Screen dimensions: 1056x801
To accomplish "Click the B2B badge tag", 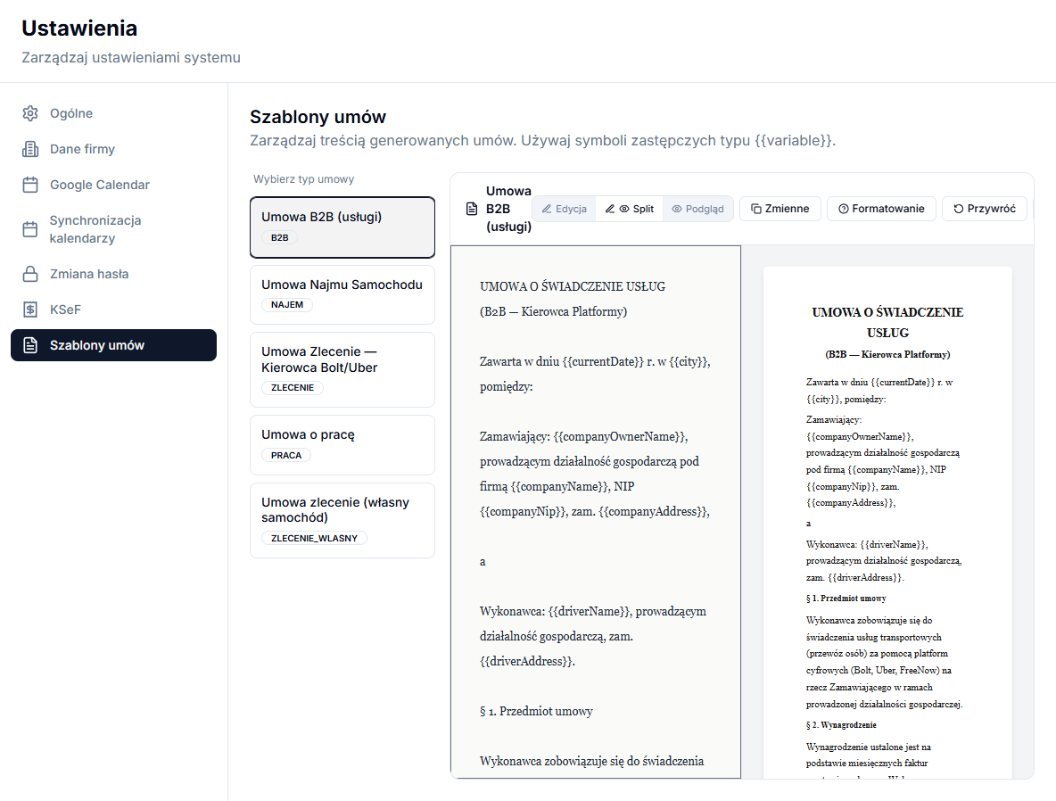I will pyautogui.click(x=279, y=238).
